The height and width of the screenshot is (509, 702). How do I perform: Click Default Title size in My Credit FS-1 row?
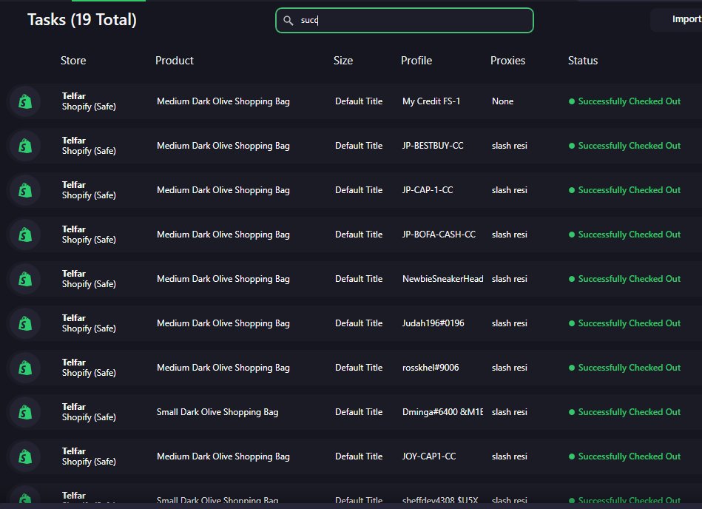tap(359, 101)
